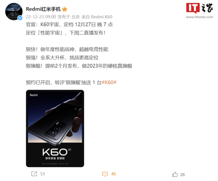Viewport: 218px width, 181px height.
Task: Click the Redmi logo inside the poster
Action: click(34, 95)
